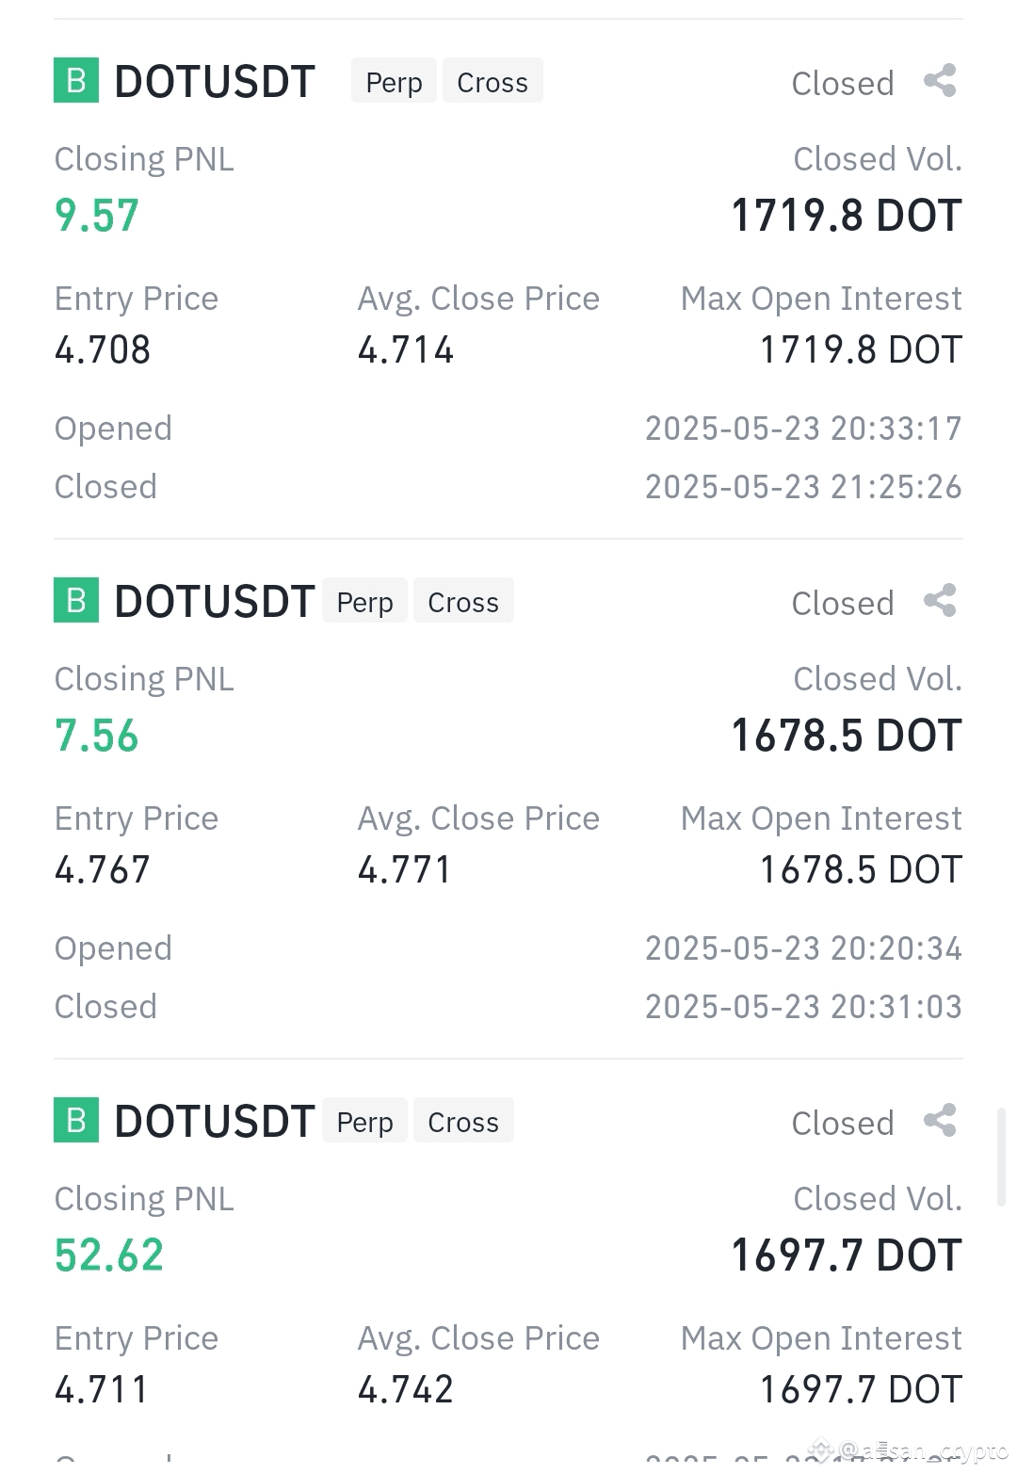Tap green B badge of third DOTUSDT
This screenshot has width=1017, height=1474.
[x=76, y=1121]
